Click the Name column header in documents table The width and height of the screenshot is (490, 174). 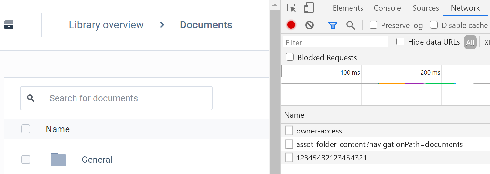pyautogui.click(x=58, y=129)
